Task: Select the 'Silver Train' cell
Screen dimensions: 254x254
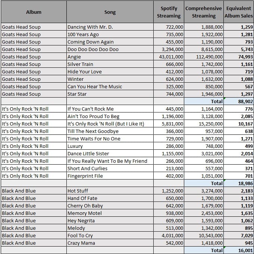Action: coord(110,64)
